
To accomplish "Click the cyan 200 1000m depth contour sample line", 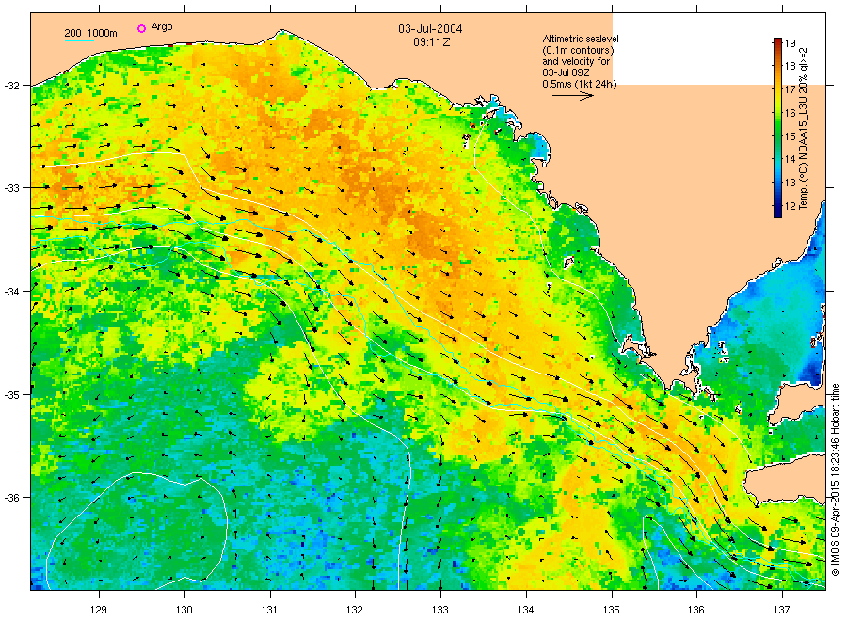I will click(x=80, y=40).
